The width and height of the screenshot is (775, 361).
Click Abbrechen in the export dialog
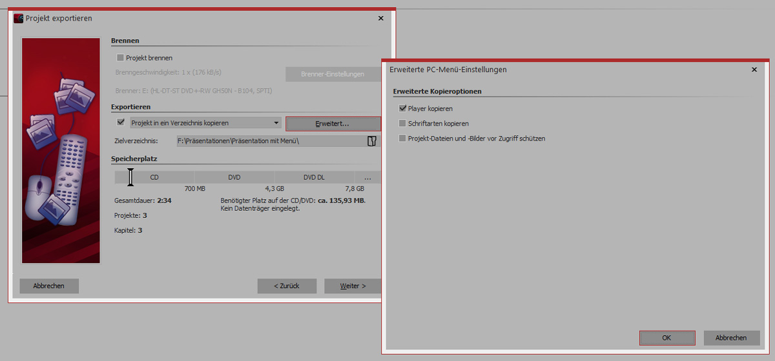49,286
